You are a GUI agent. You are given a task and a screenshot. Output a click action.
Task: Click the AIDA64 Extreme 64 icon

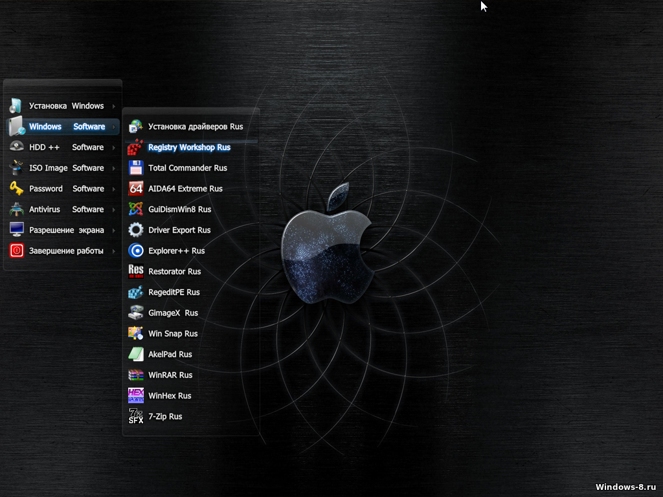pyautogui.click(x=136, y=188)
